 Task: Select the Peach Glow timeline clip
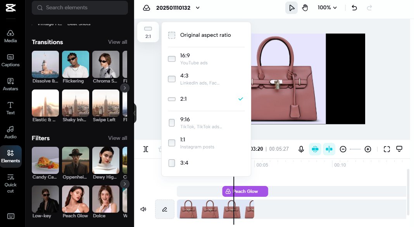pyautogui.click(x=245, y=191)
